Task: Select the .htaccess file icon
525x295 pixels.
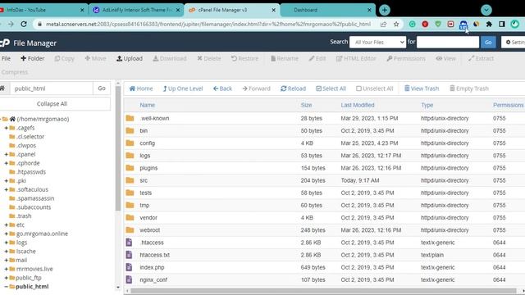Action: (x=129, y=243)
